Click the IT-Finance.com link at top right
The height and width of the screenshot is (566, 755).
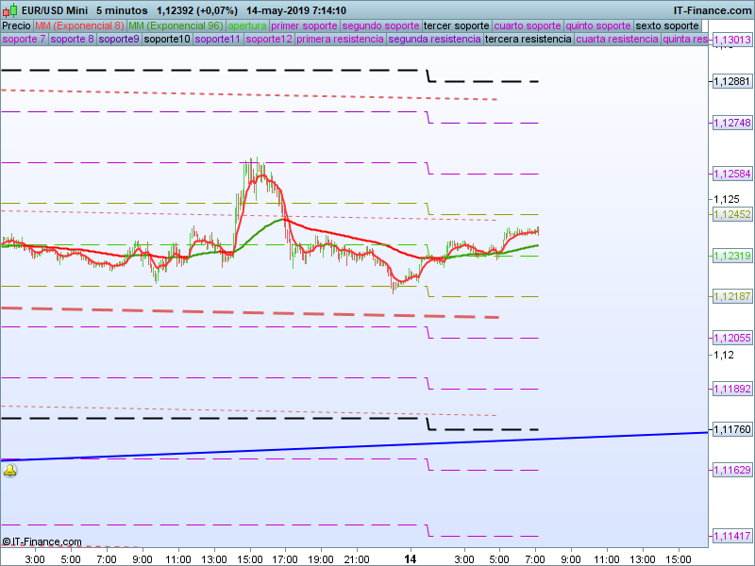[x=713, y=10]
